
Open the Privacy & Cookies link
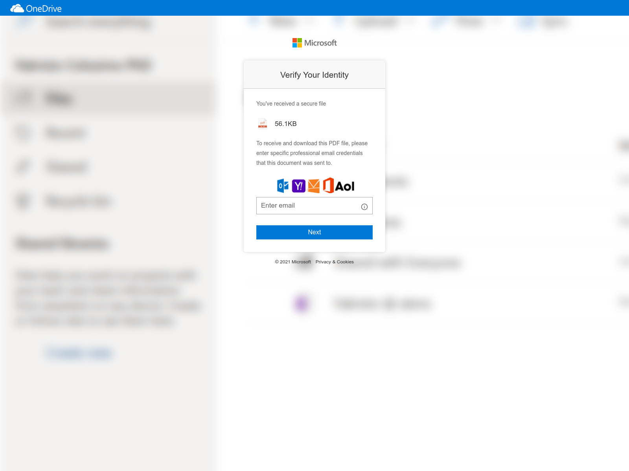click(335, 262)
